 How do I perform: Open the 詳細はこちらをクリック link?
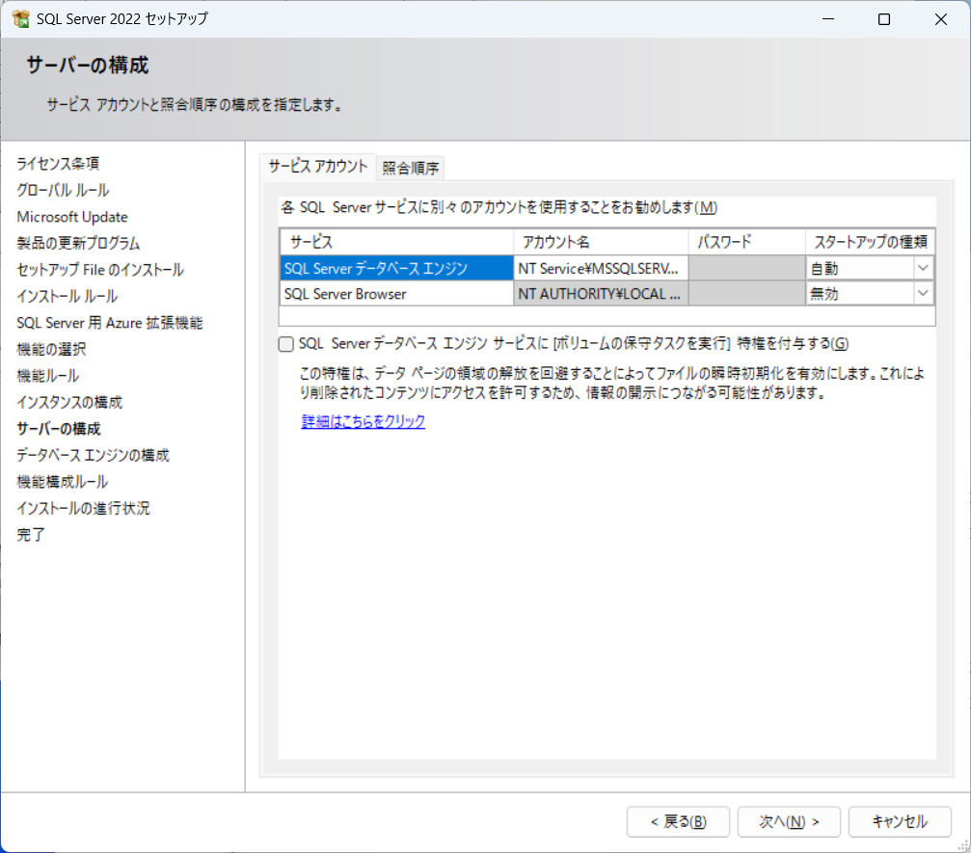363,422
